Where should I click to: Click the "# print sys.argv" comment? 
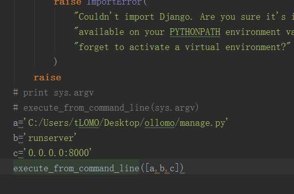[54, 92]
